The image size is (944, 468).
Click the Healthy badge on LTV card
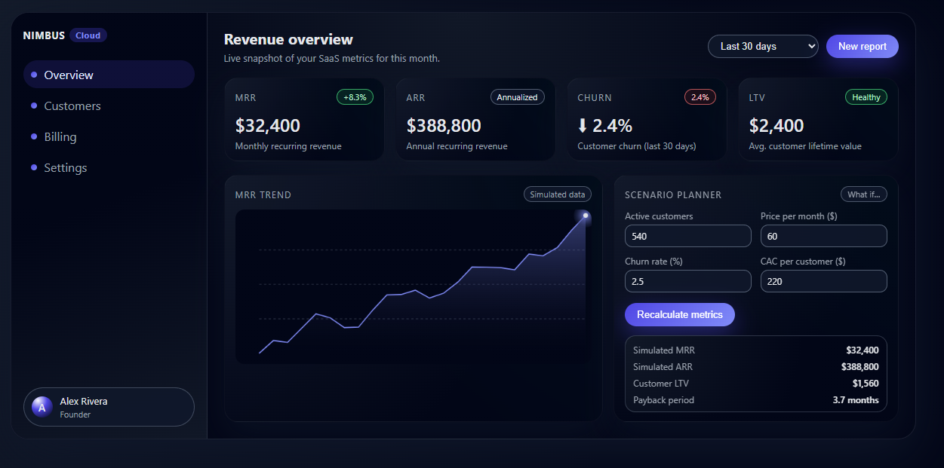pos(866,97)
